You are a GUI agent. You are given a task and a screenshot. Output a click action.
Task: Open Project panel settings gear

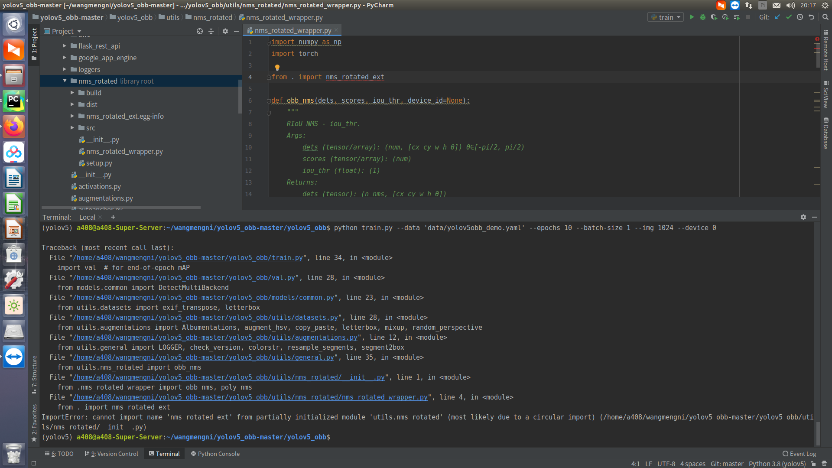[225, 31]
